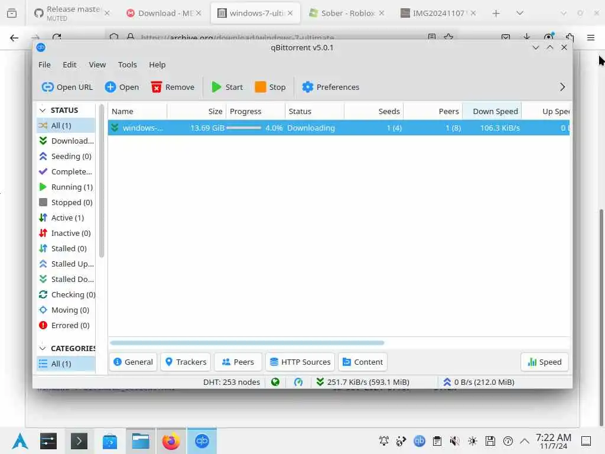The height and width of the screenshot is (454, 605).
Task: Select All (1) under Categories
Action: [x=66, y=364]
